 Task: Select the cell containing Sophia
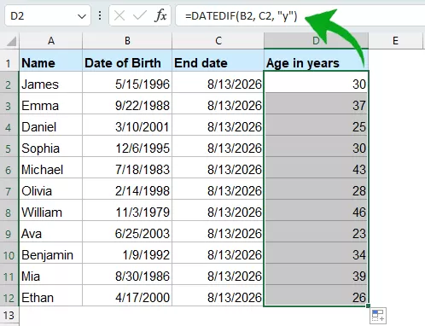click(x=51, y=146)
